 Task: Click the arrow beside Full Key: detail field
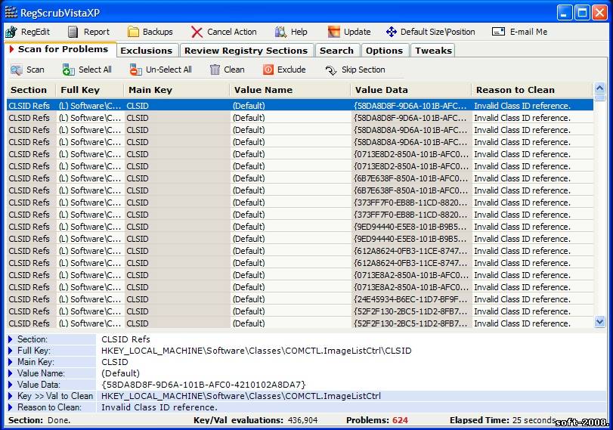(x=11, y=351)
